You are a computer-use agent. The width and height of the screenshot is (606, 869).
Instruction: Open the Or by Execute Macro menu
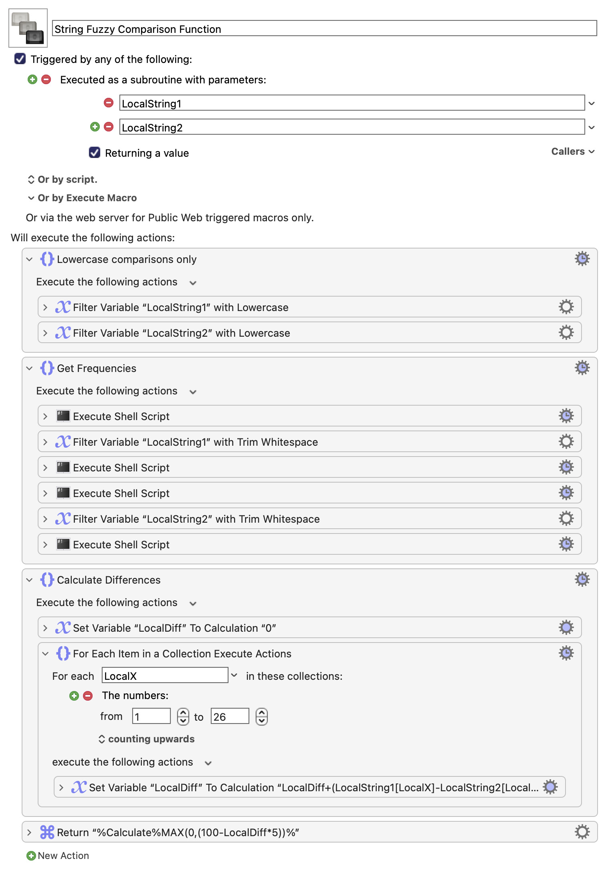[x=83, y=198]
